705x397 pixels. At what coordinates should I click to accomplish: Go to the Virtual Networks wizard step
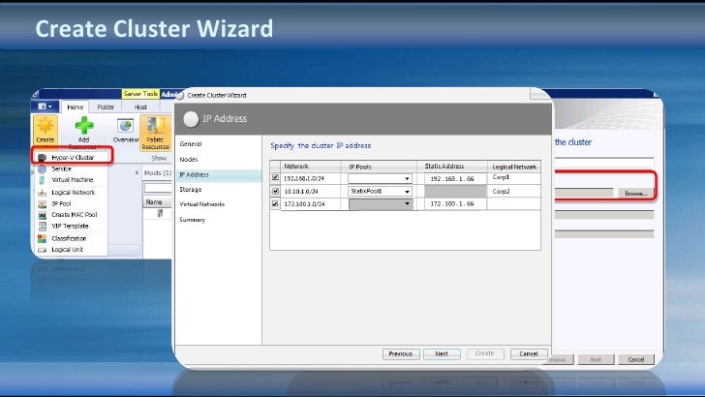201,204
